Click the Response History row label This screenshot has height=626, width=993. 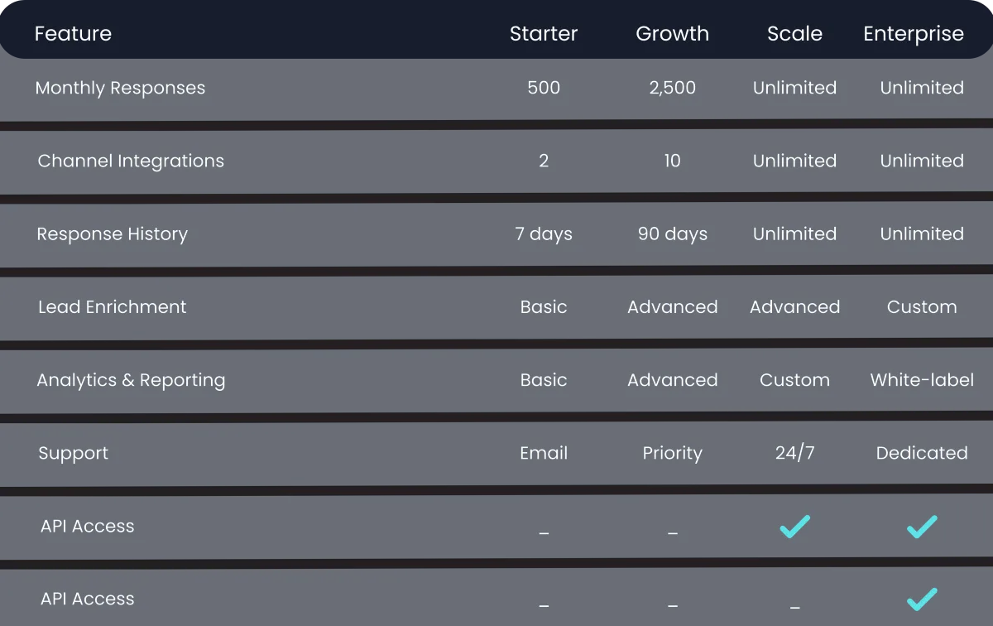point(113,234)
